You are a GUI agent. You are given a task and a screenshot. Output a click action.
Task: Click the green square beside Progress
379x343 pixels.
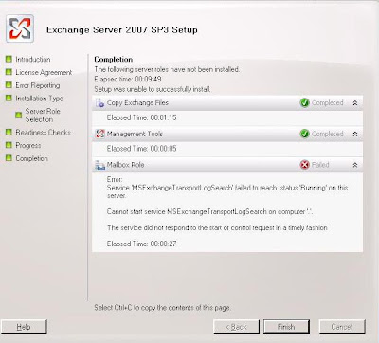(9, 145)
